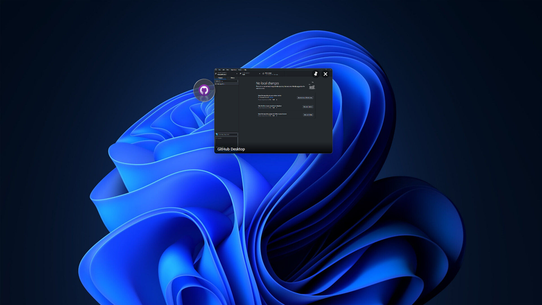Screen dimensions: 542x305
Task: Click the Fetch origin sync icon
Action: click(263, 73)
